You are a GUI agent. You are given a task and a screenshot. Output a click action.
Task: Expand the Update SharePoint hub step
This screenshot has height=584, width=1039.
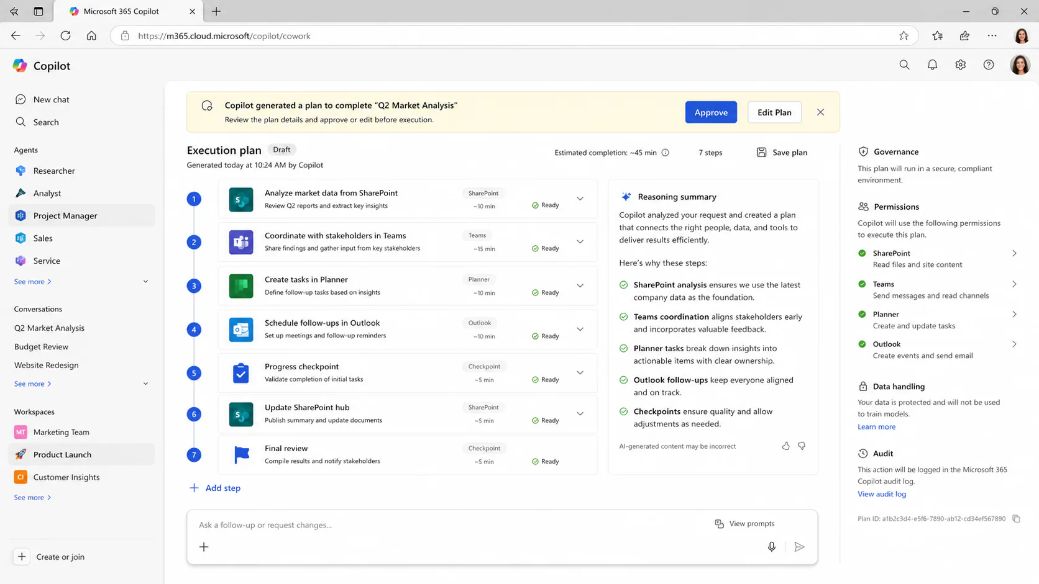point(580,413)
